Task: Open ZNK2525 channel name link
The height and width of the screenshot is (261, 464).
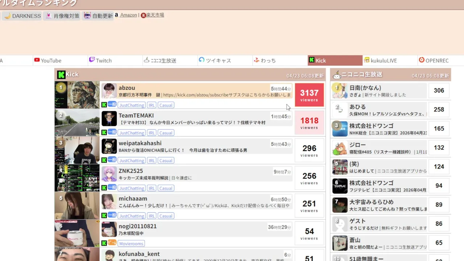Action: pos(131,171)
